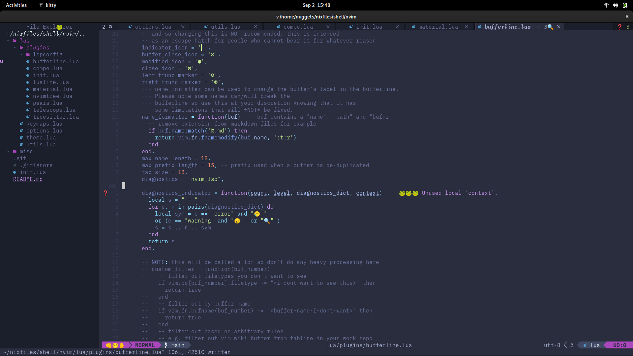Select the .git entry in file tree
Screen dimensions: 633x356
20,158
